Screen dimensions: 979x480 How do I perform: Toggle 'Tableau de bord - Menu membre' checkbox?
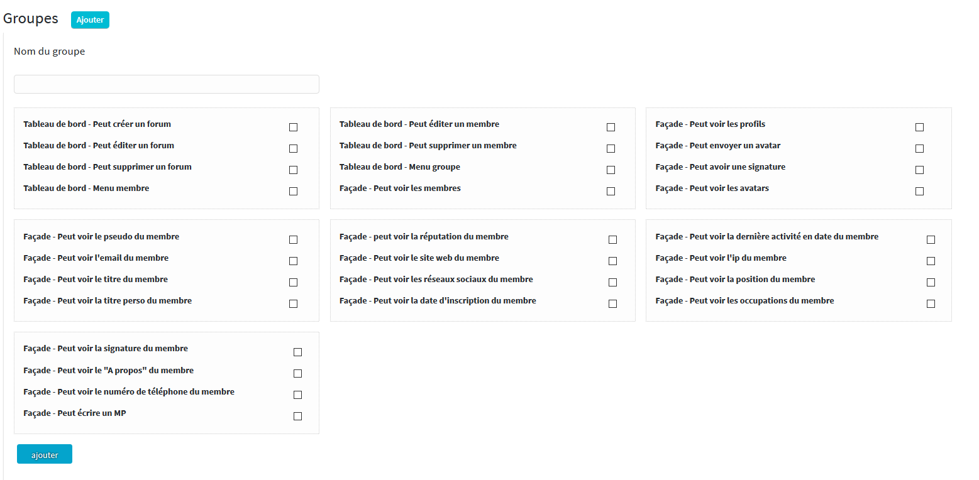coord(293,192)
